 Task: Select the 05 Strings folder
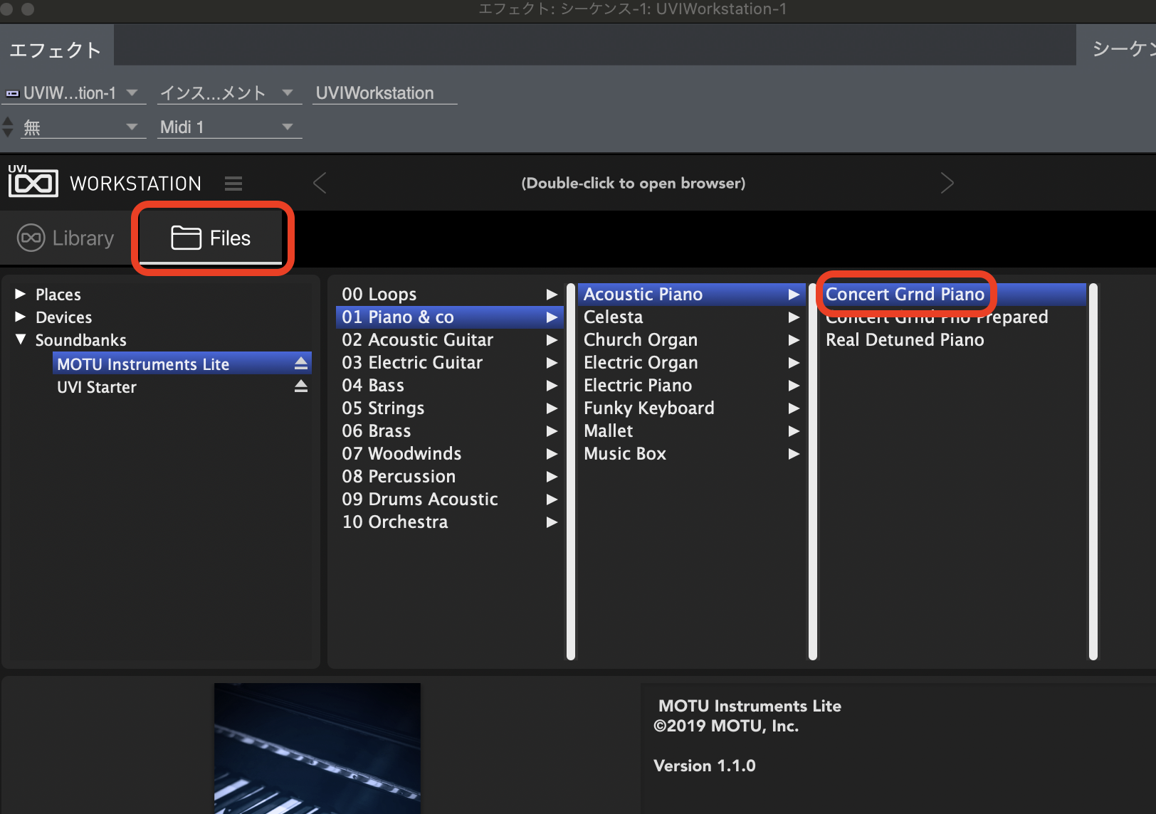449,408
